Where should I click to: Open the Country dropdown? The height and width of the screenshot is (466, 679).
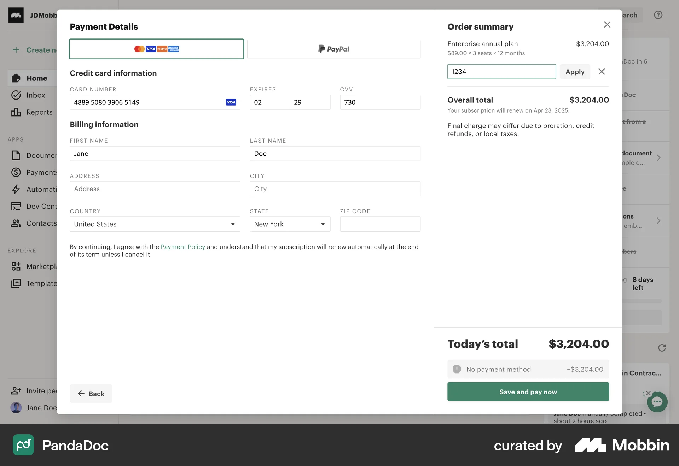coord(155,224)
